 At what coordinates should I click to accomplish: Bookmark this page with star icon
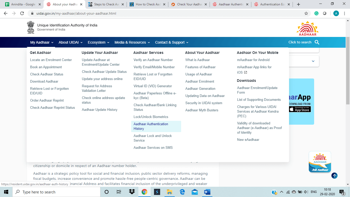coord(306,13)
